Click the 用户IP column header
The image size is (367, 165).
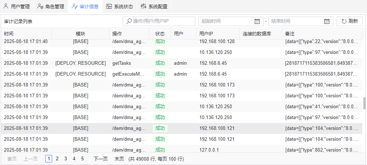point(218,34)
